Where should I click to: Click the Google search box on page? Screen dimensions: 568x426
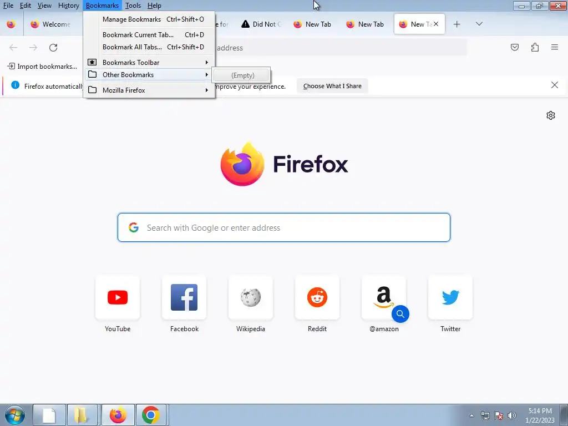pyautogui.click(x=283, y=227)
